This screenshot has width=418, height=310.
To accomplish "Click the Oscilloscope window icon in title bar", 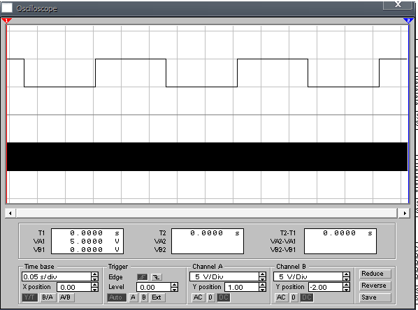I will (7, 8).
